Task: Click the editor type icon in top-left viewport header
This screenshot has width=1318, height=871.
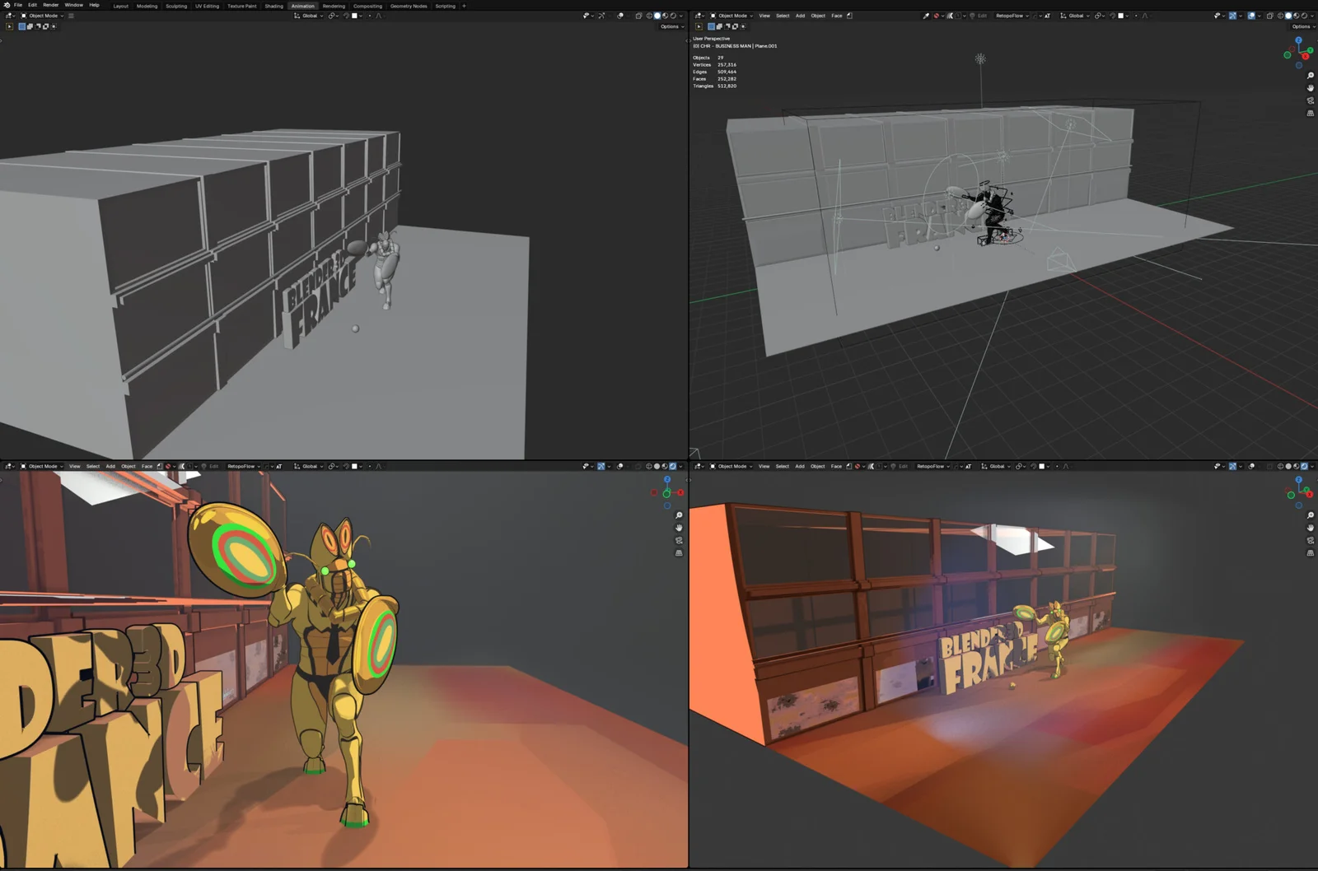Action: click(x=9, y=16)
